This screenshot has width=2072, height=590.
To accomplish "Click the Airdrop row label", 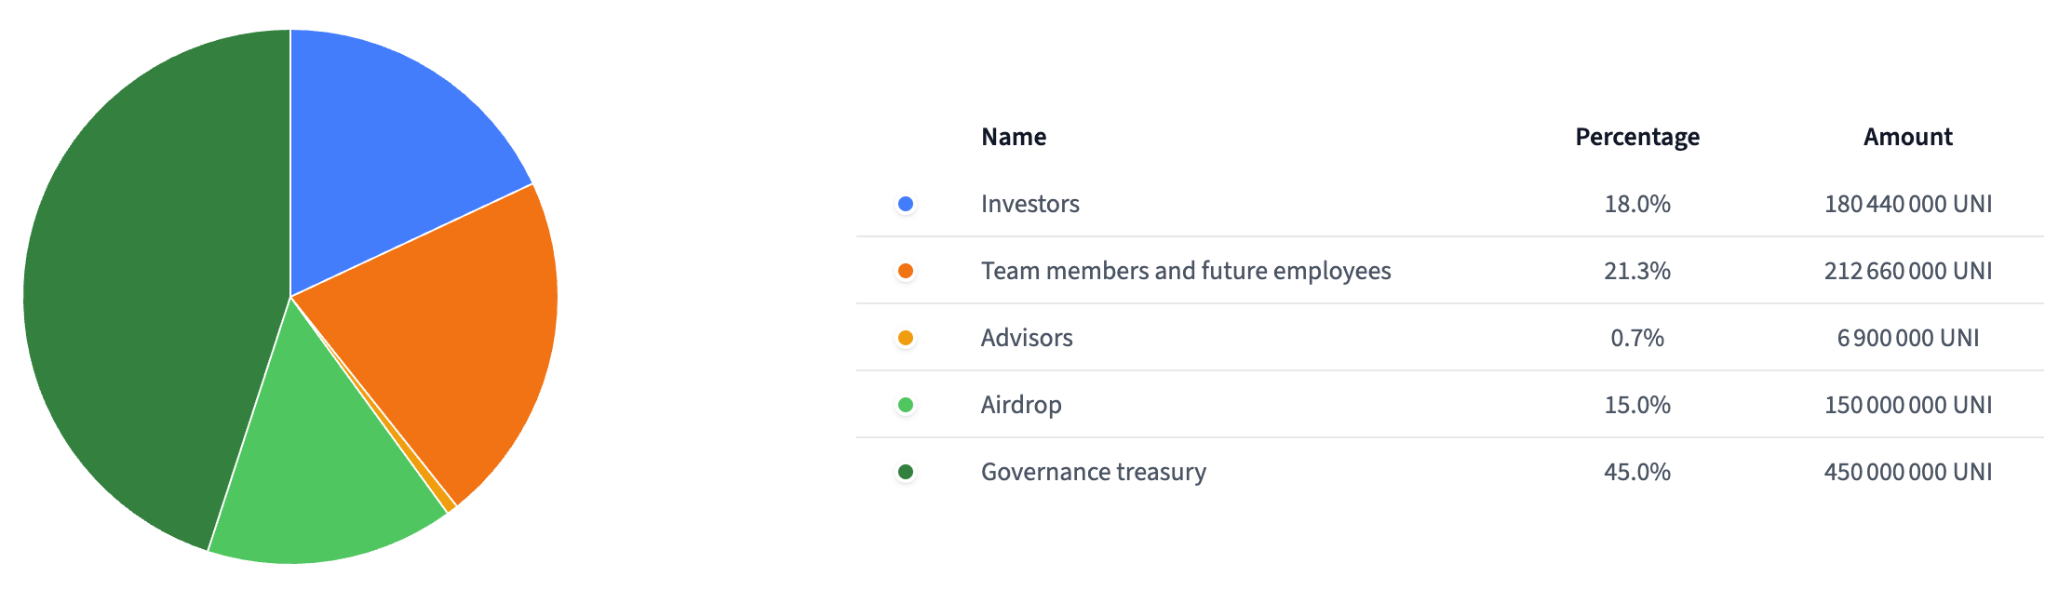I will pyautogui.click(x=1021, y=405).
